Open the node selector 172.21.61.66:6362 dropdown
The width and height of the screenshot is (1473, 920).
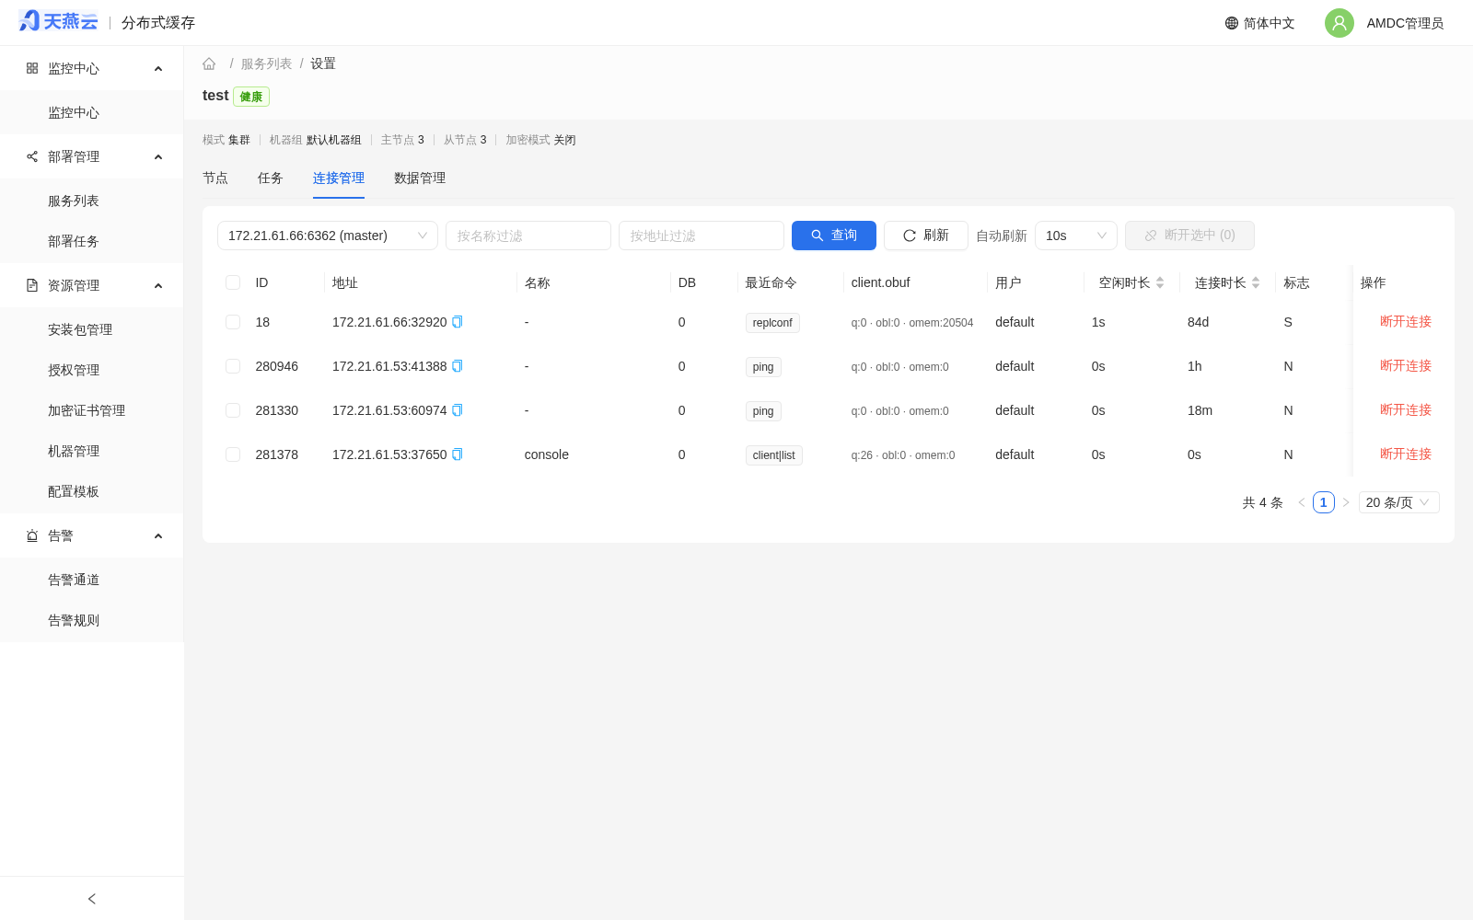pyautogui.click(x=328, y=236)
